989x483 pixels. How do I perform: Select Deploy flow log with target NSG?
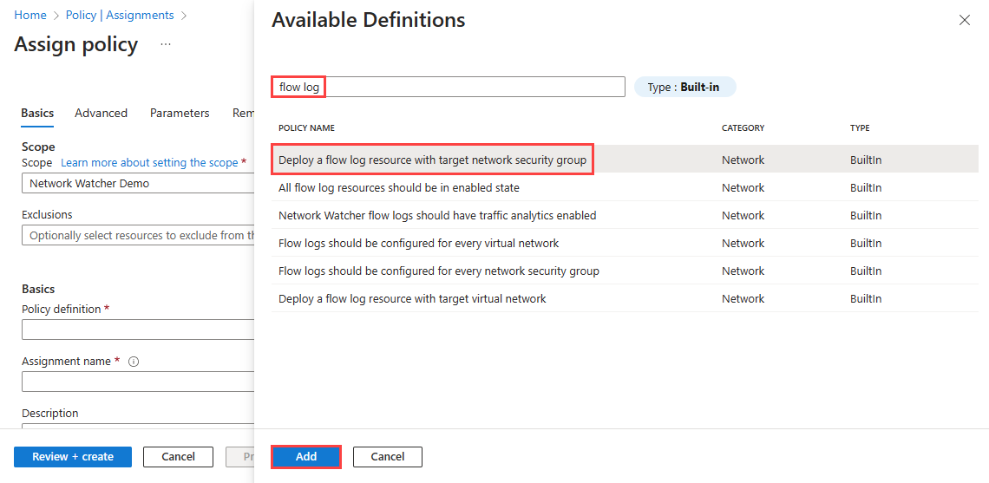pos(432,160)
